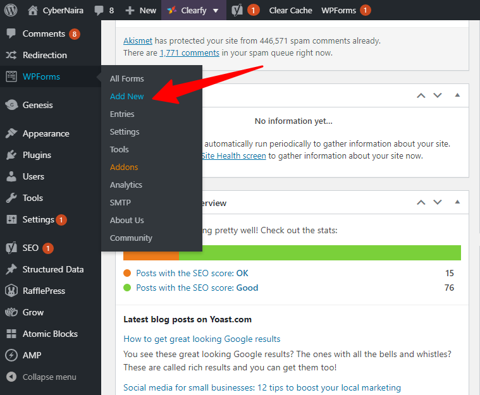Open the Yoast icon in the admin bar
Screen dimensions: 480x395
237,10
